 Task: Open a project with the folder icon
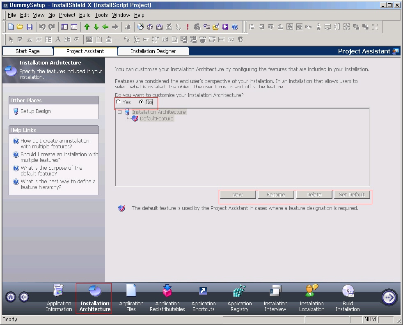(x=20, y=27)
